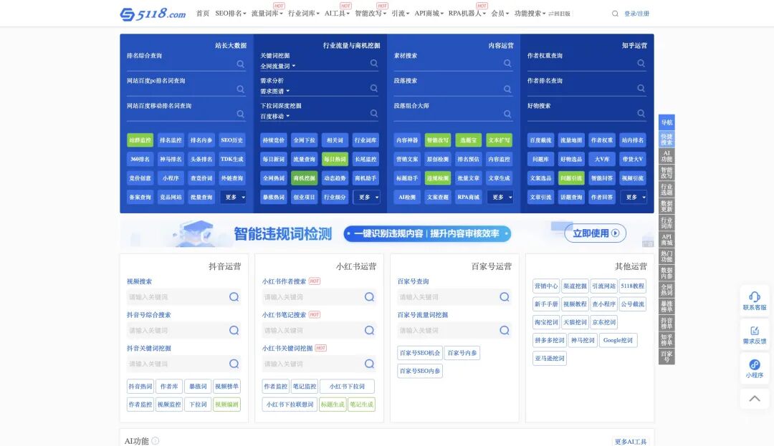Click the search magnifier in the top bar
This screenshot has width=774, height=446.
click(x=615, y=13)
